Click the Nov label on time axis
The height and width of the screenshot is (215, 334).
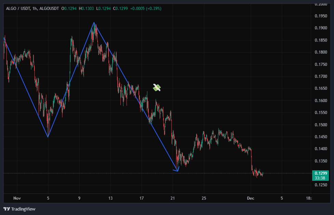coord(17,198)
